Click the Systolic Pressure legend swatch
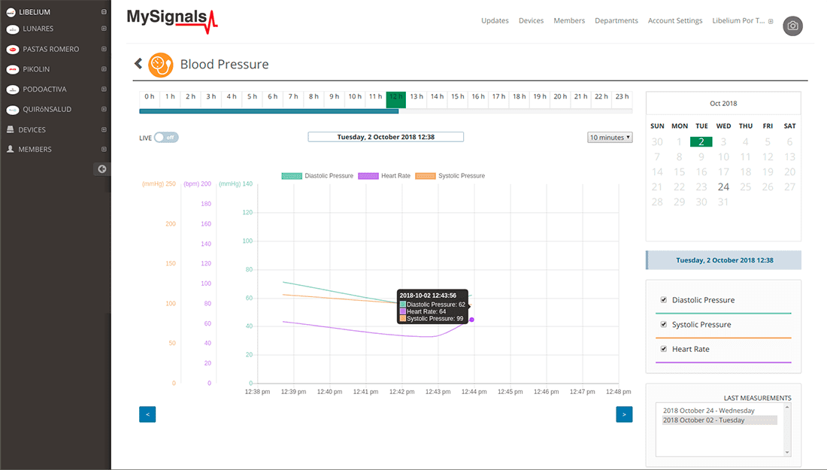 pos(425,176)
